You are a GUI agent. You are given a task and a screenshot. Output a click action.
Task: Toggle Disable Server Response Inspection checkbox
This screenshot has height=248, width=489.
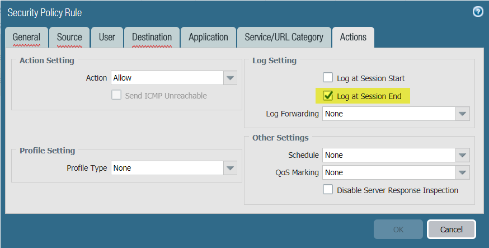click(328, 190)
